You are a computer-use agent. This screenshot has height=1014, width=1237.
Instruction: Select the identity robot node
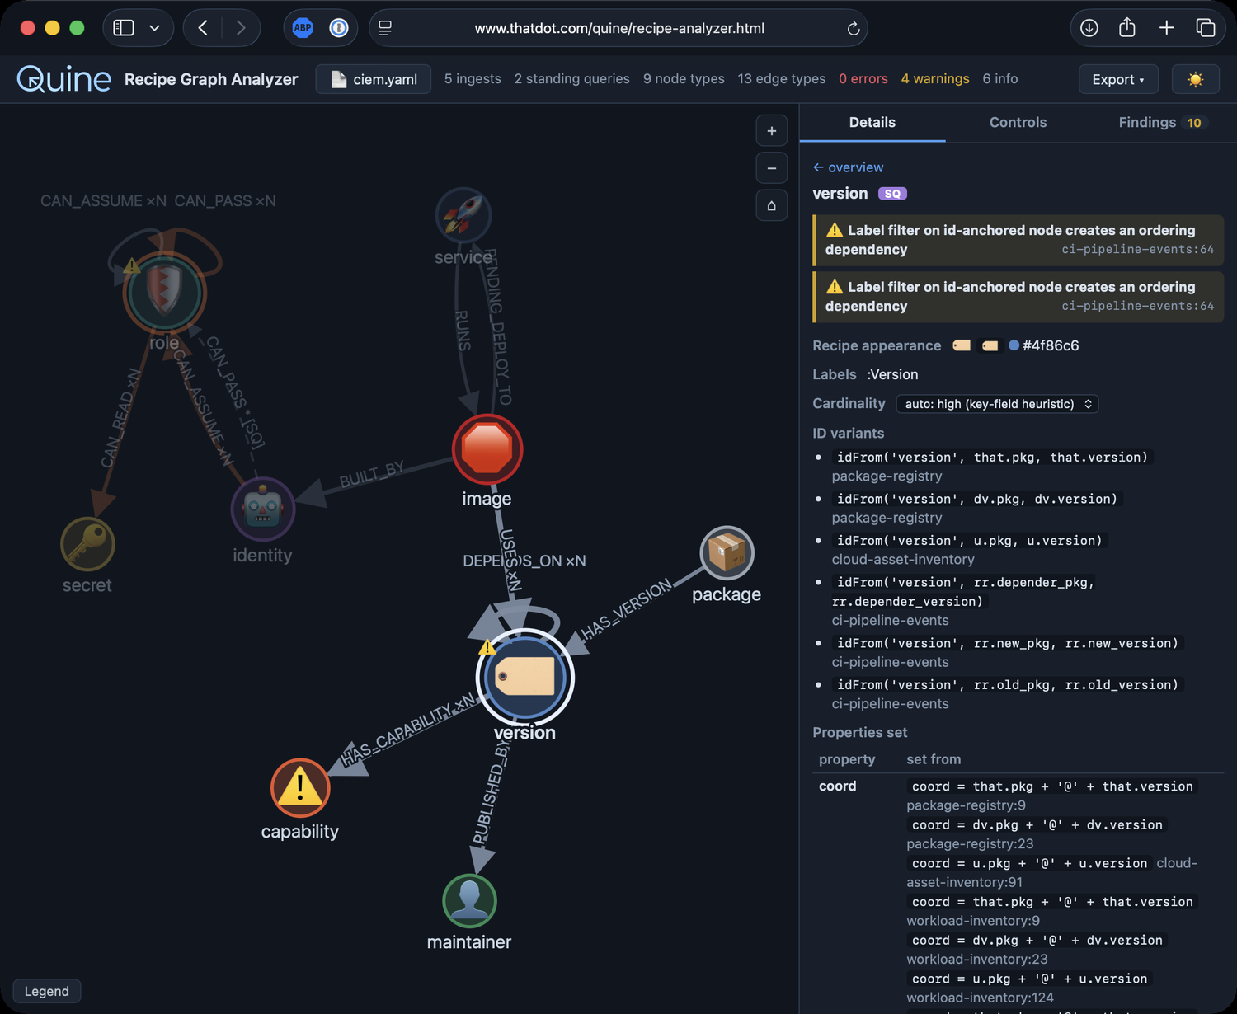pos(263,509)
